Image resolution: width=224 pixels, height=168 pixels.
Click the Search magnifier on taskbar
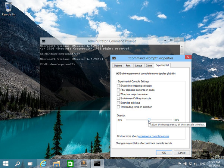(18, 163)
